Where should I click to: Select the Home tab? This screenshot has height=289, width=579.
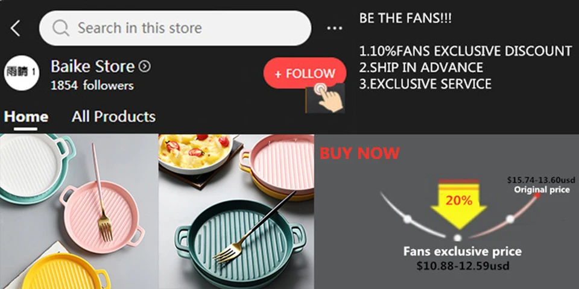26,117
